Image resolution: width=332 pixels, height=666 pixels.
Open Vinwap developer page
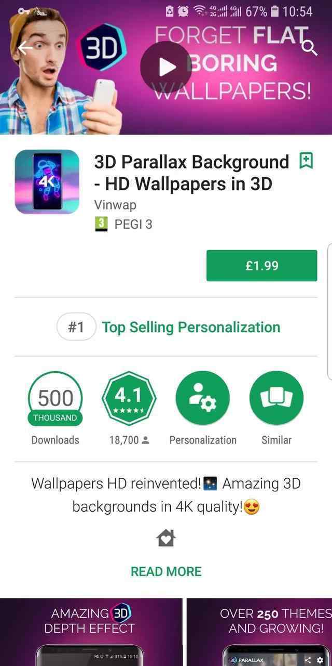point(115,205)
